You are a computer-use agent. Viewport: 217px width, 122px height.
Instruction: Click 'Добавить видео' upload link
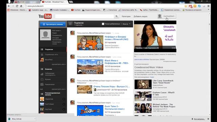pyautogui.click(x=140, y=16)
